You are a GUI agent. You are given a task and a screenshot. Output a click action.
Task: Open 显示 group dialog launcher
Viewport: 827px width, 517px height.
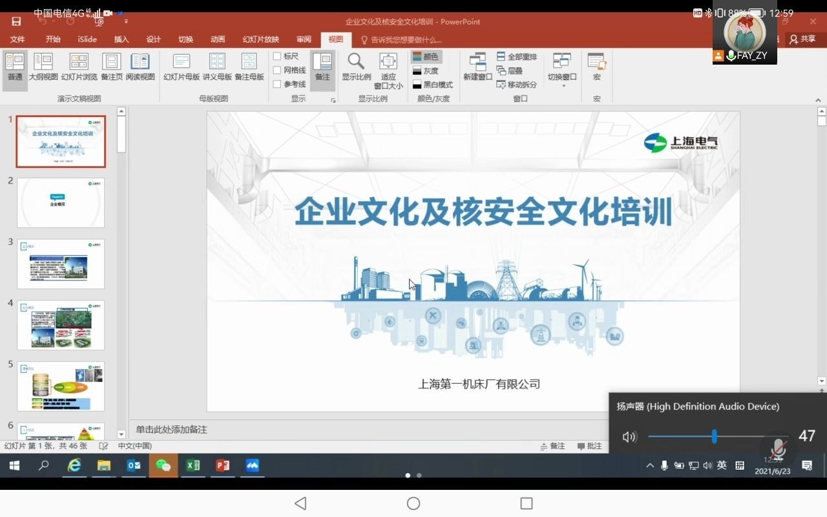[333, 100]
